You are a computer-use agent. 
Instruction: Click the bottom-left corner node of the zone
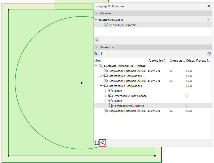point(9,156)
